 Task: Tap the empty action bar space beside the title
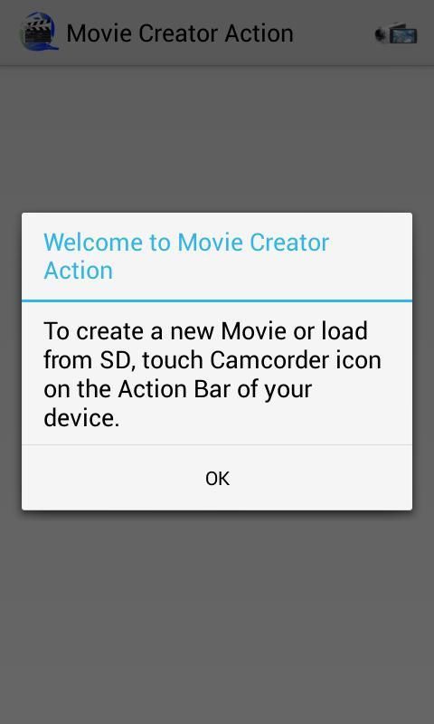coord(333,33)
